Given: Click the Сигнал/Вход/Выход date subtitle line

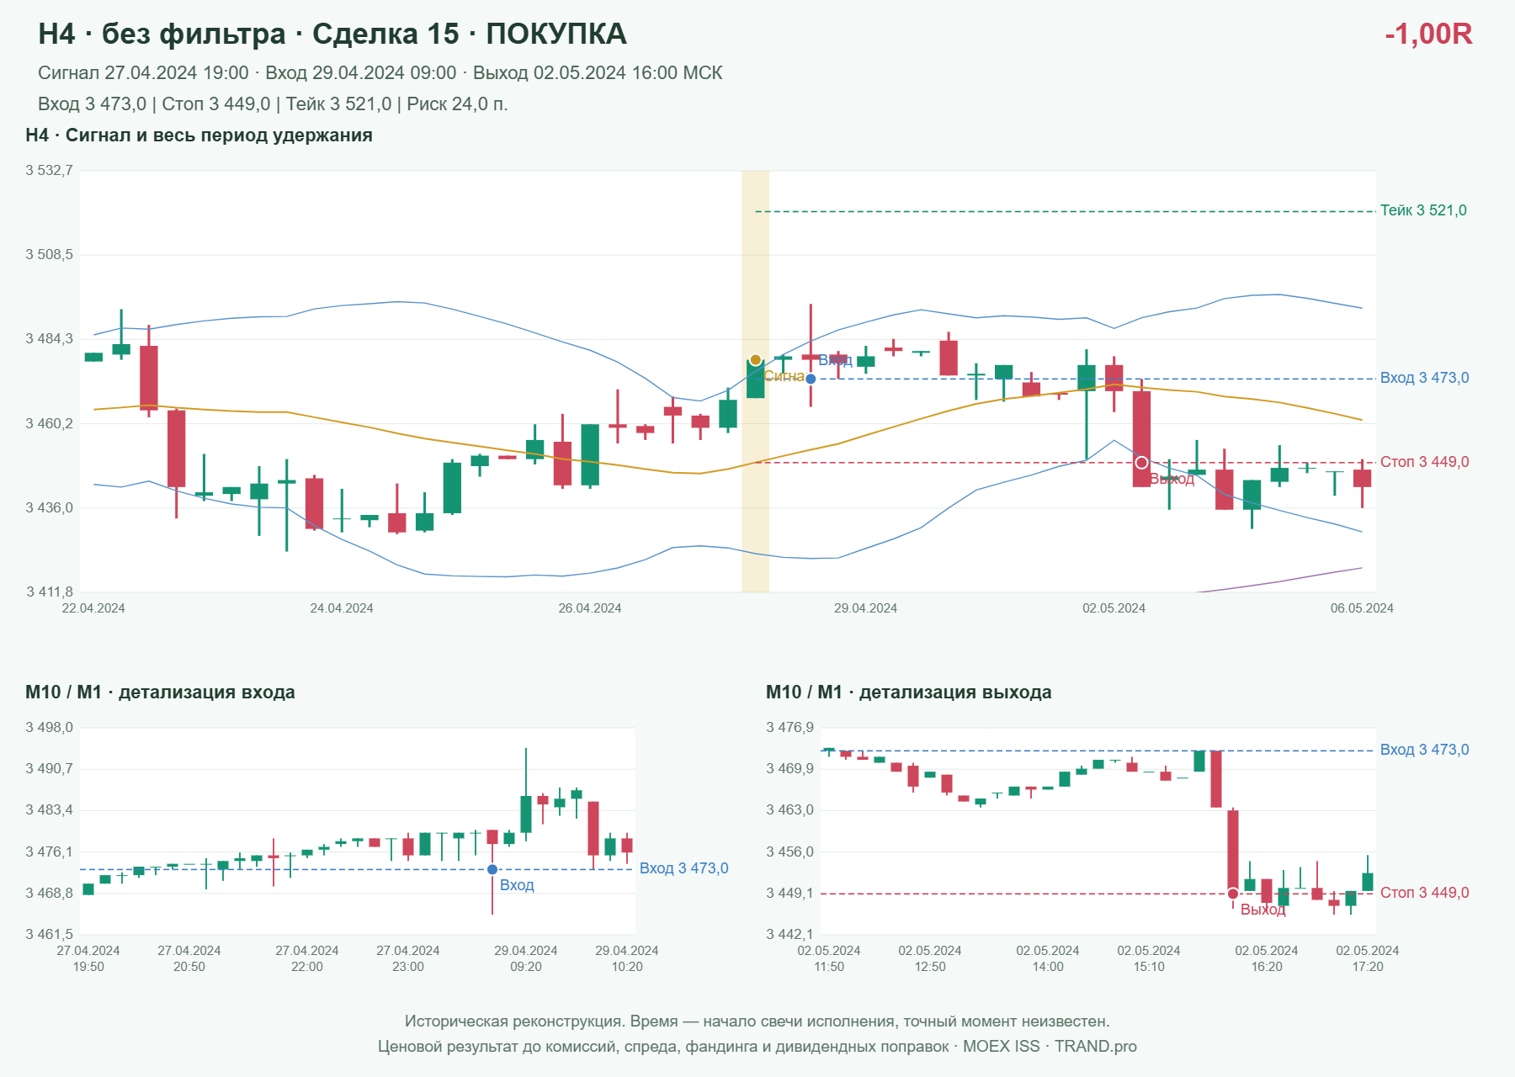Looking at the screenshot, I should (x=380, y=73).
